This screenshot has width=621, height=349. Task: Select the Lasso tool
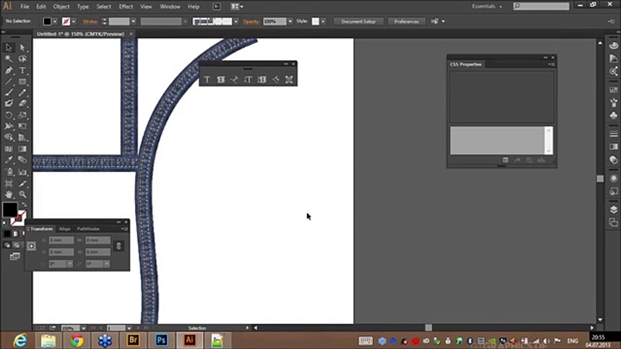pos(22,59)
